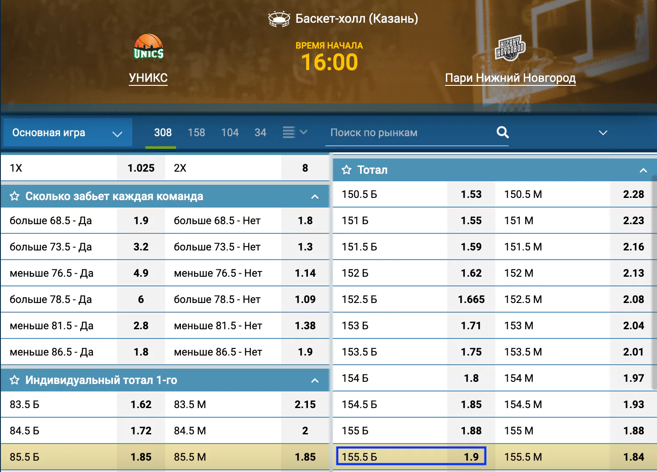
Task: Open the УНИКС team link
Action: [148, 78]
